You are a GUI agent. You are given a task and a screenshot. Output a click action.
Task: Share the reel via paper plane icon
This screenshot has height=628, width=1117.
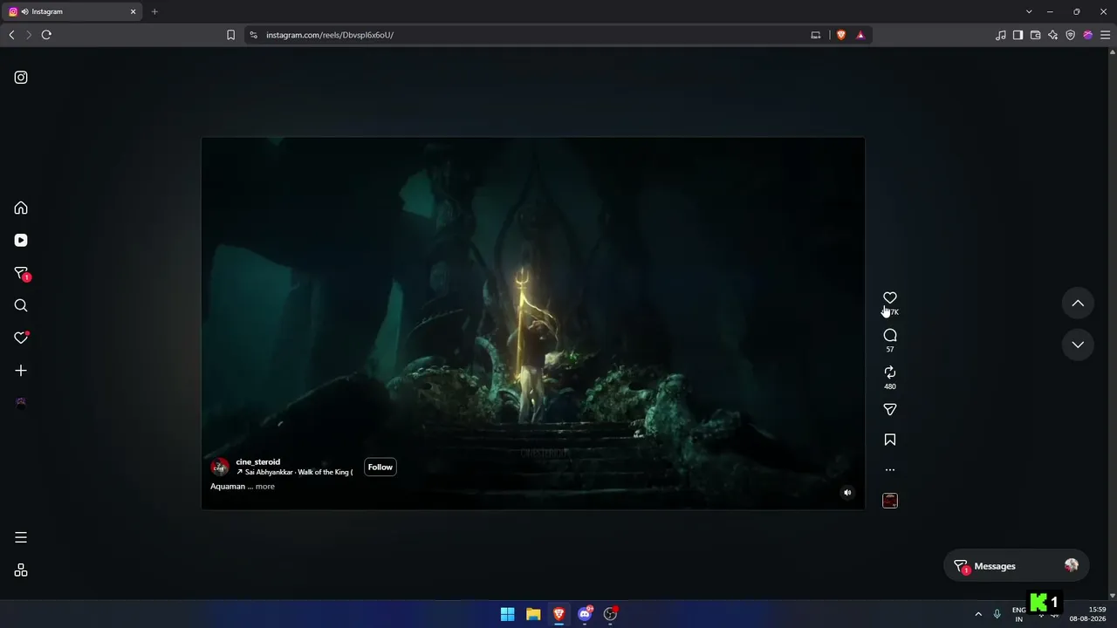pos(890,409)
